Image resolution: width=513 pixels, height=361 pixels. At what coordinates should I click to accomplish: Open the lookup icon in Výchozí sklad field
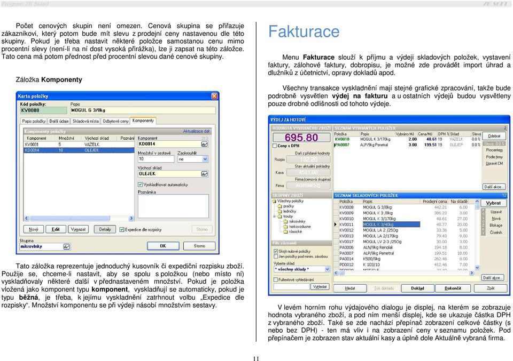(205, 174)
